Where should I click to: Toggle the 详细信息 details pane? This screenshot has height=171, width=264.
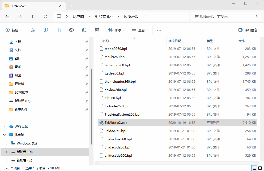click(248, 30)
